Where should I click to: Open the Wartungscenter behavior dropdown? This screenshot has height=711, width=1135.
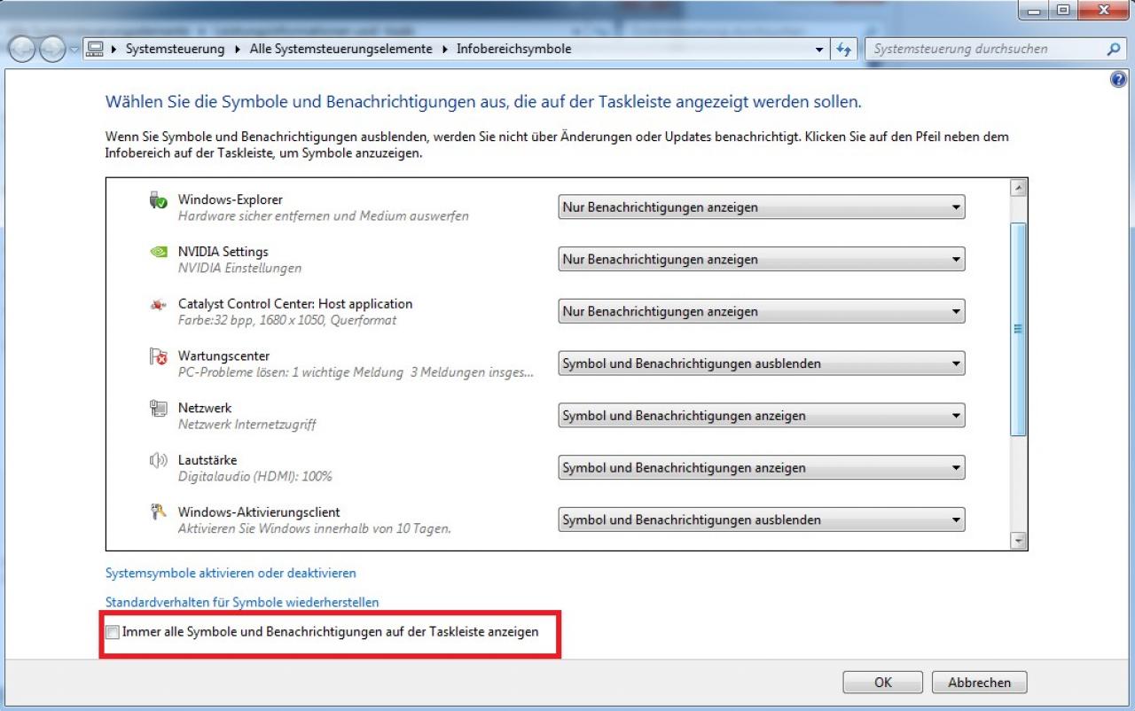(x=762, y=363)
